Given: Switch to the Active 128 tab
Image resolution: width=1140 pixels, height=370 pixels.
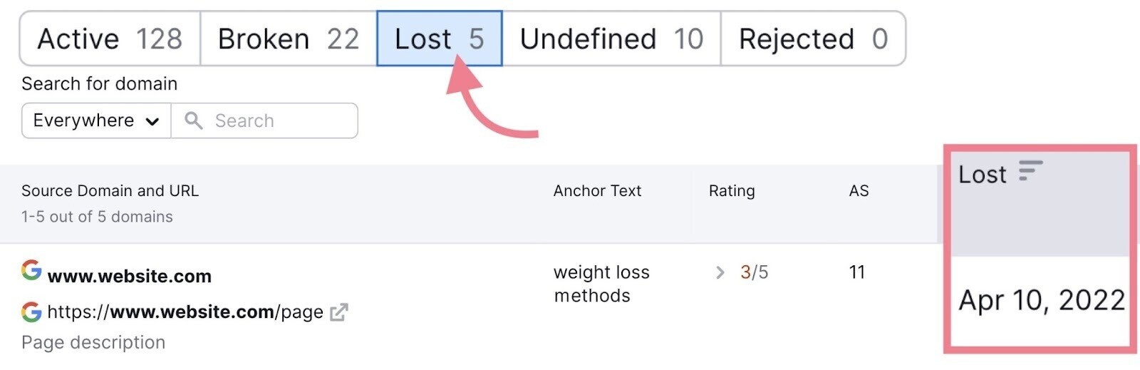Looking at the screenshot, I should click(x=110, y=38).
